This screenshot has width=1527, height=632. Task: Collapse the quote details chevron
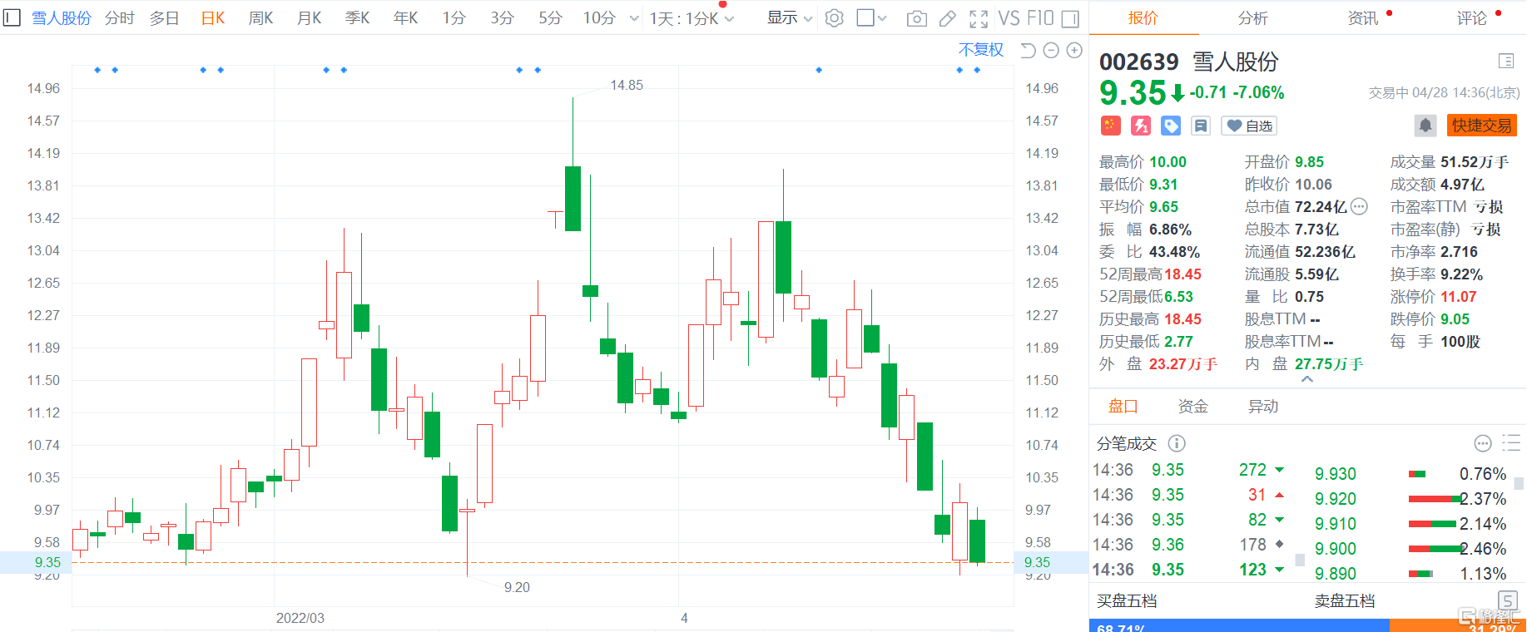[x=1306, y=379]
